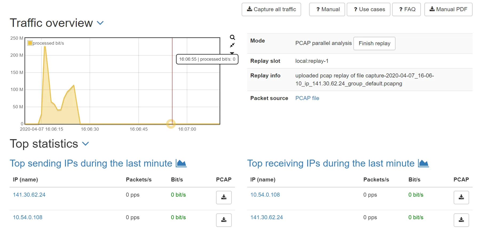Click the small down caret below chart icons
The image size is (479, 232).
232,53
